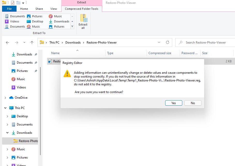The width and height of the screenshot is (235, 166).
Task: Select Restore-Photo-Viewer zip in the navigation tree
Action: [20, 141]
